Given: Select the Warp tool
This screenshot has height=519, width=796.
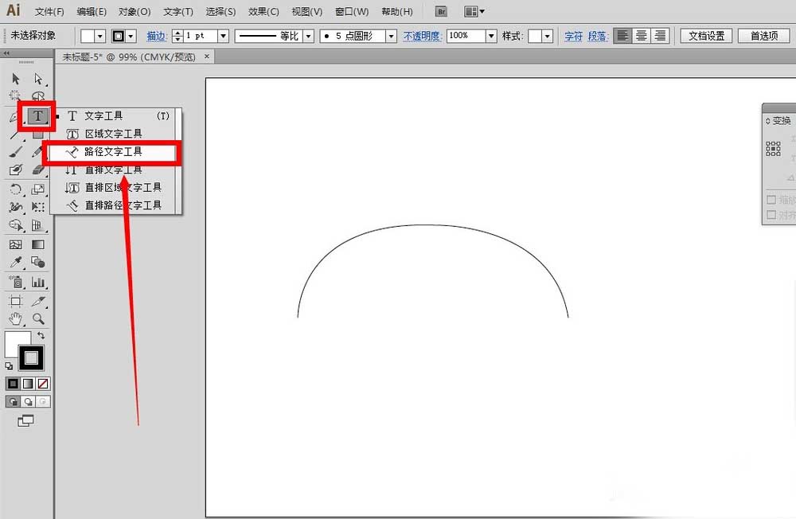Looking at the screenshot, I should click(16, 207).
